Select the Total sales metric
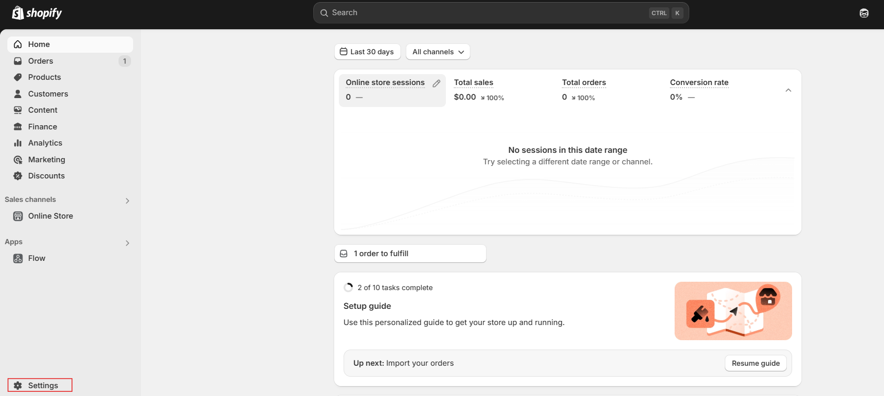The width and height of the screenshot is (884, 396). click(x=500, y=90)
